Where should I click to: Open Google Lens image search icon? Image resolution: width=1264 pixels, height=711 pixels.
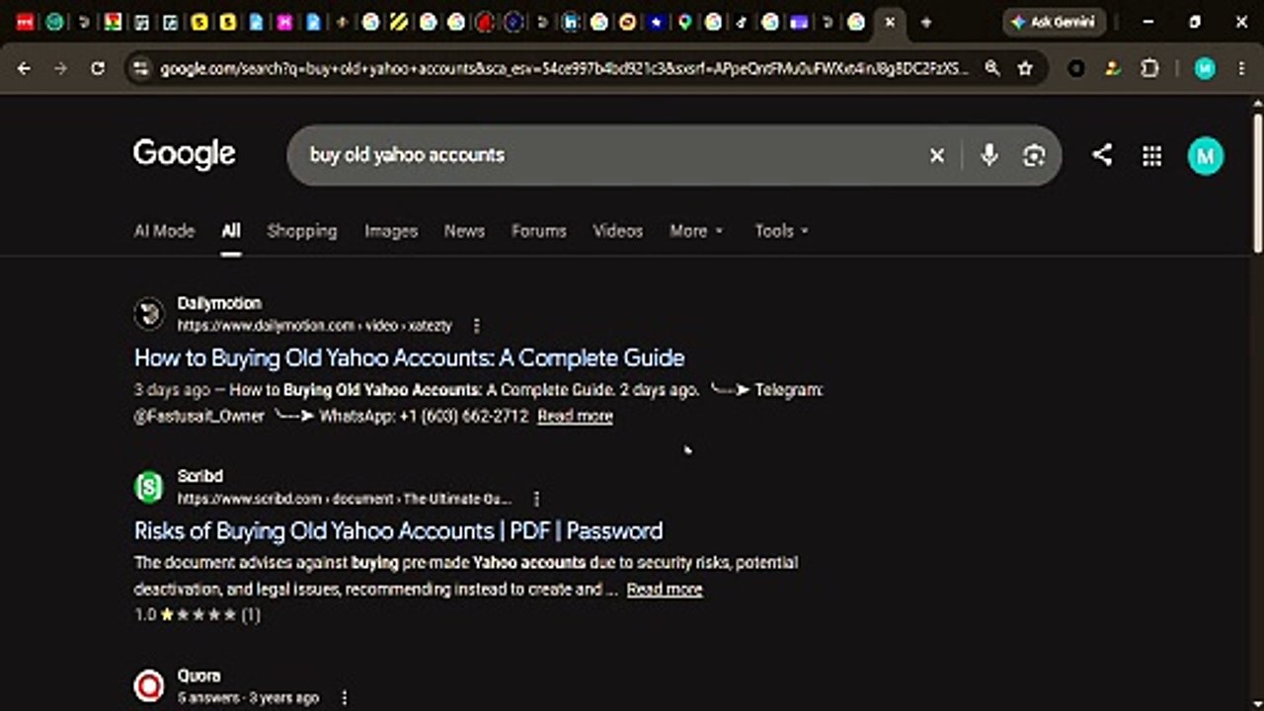(1034, 155)
